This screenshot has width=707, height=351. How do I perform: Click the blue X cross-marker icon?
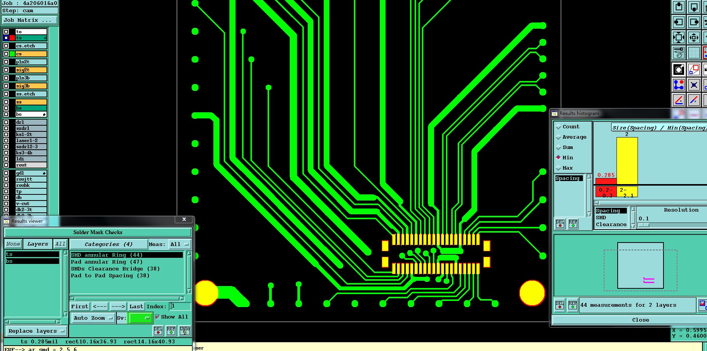coord(694,85)
